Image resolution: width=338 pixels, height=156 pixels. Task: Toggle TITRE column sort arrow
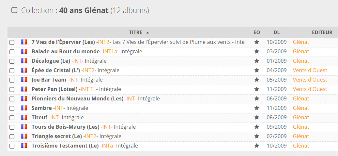(147, 32)
